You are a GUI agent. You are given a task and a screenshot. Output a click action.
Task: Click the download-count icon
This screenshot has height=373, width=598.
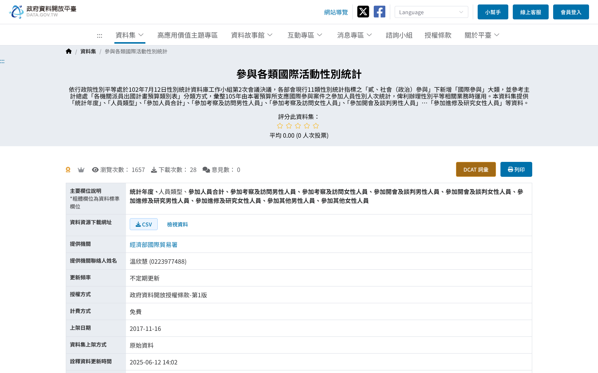154,170
